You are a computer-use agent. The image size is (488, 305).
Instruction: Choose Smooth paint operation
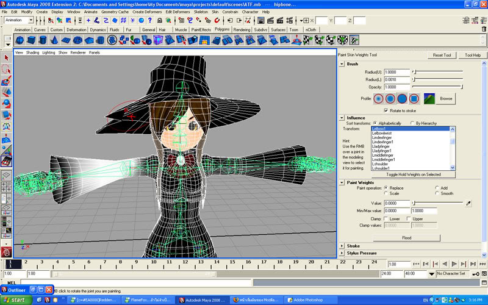coord(437,193)
